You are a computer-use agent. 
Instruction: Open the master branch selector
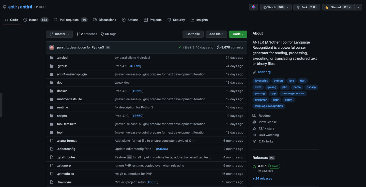[59, 34]
